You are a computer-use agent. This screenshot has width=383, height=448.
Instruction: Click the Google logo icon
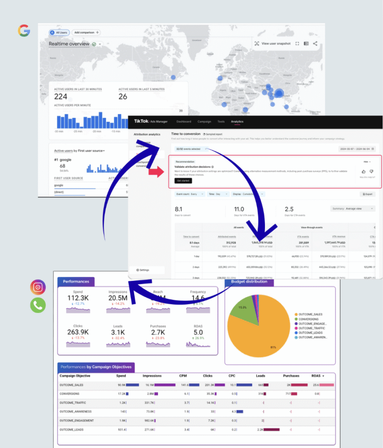tap(24, 31)
